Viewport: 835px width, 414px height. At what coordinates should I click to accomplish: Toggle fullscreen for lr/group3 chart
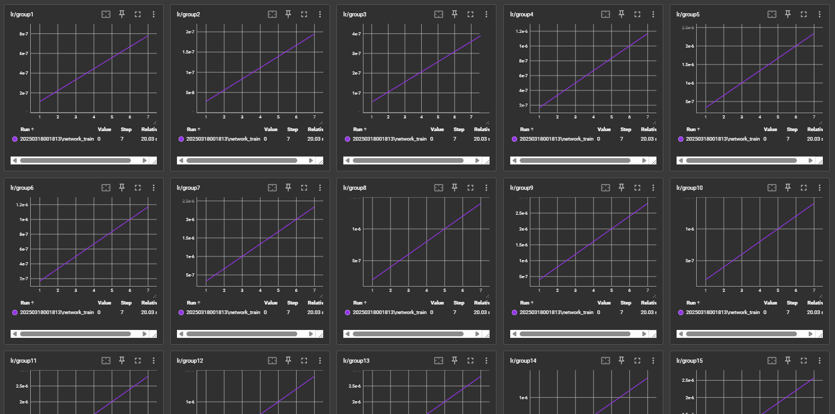(470, 14)
